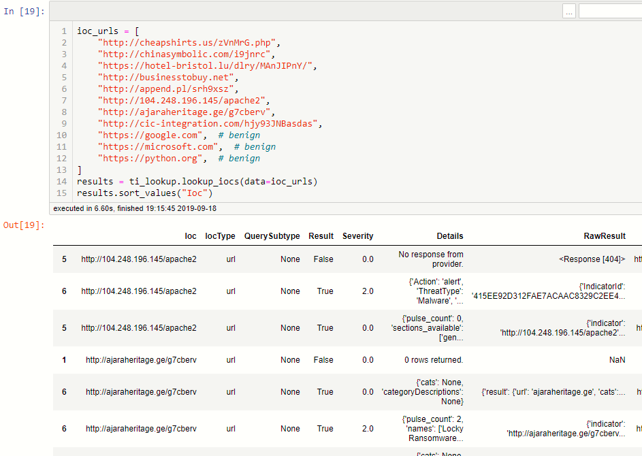Click the Ioc column header

point(191,236)
